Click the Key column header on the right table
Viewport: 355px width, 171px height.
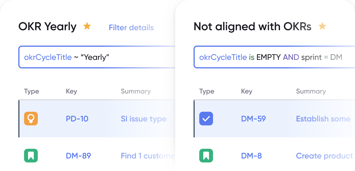247,91
